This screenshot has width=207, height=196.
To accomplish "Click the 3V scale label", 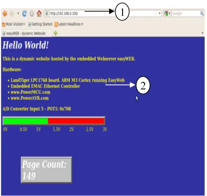I will click(x=105, y=129).
